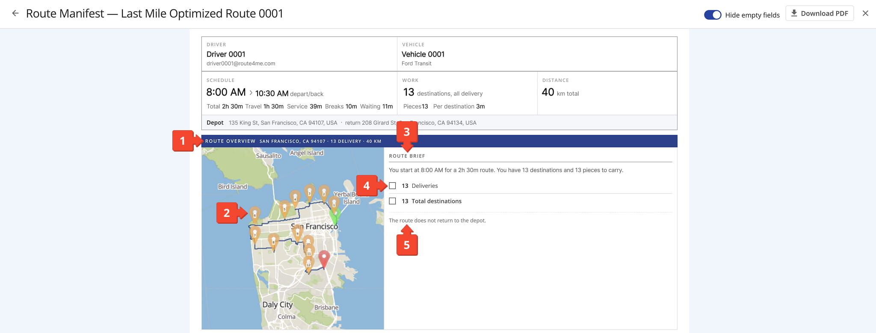
Task: Click the Travel 1h 30m value
Action: [264, 107]
